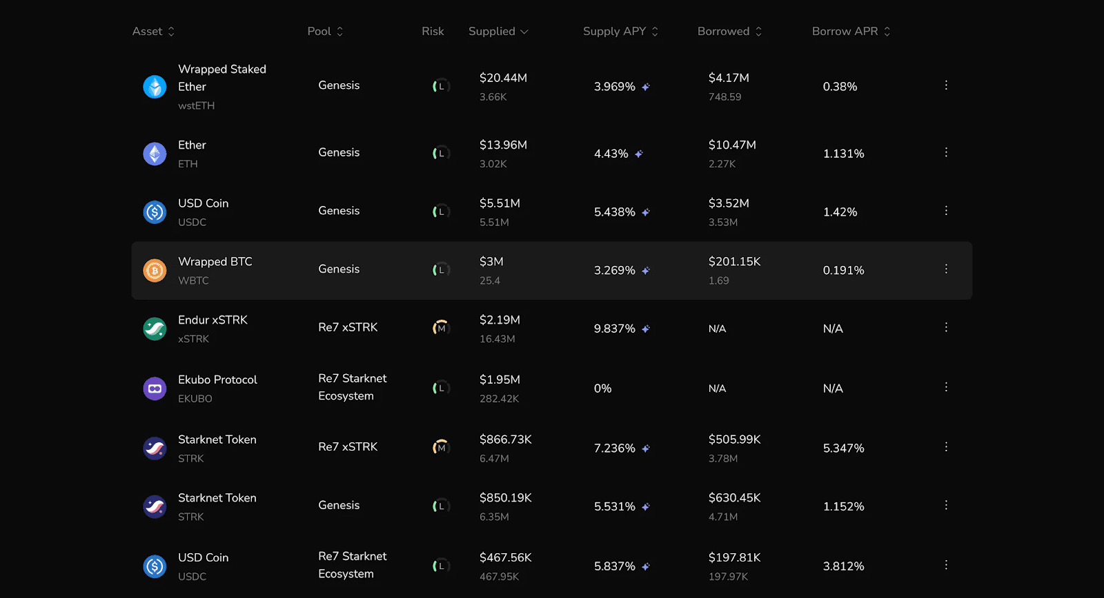Open the three-dot menu for Ether row
Viewport: 1104px width, 598px height.
pyautogui.click(x=946, y=152)
